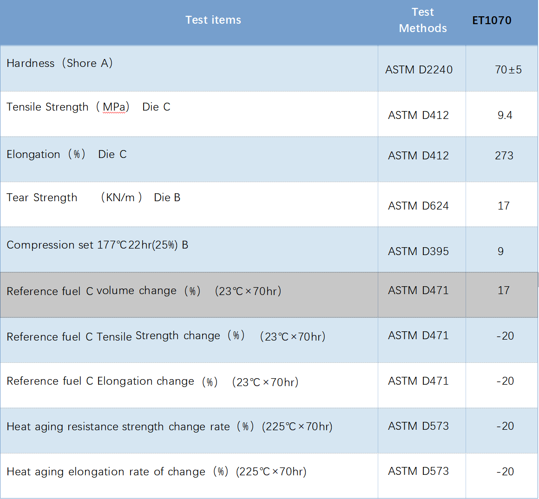Select the 273 elongation value

504,156
